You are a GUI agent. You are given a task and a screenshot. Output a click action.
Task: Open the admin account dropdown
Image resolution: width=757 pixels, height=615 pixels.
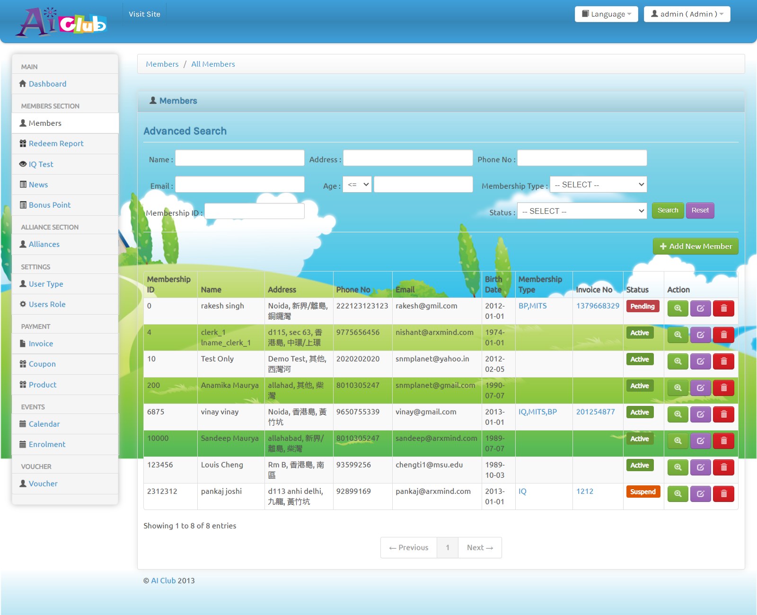[687, 14]
